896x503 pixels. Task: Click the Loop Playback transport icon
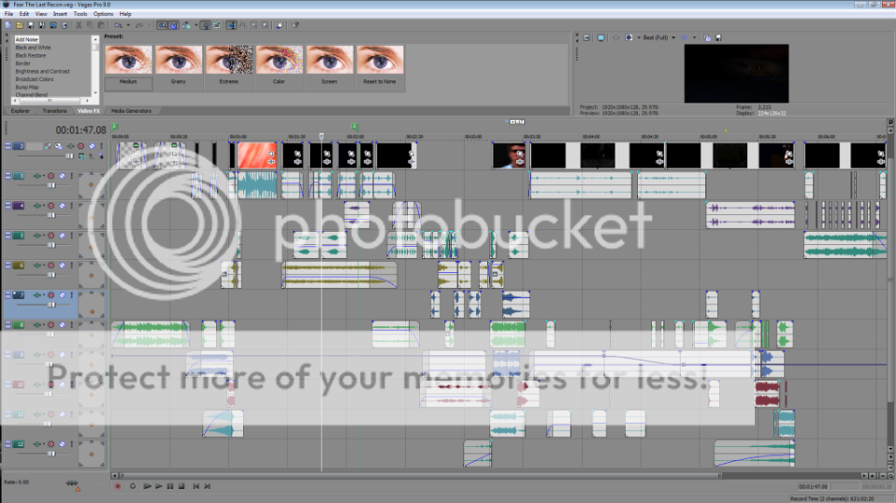tap(133, 486)
